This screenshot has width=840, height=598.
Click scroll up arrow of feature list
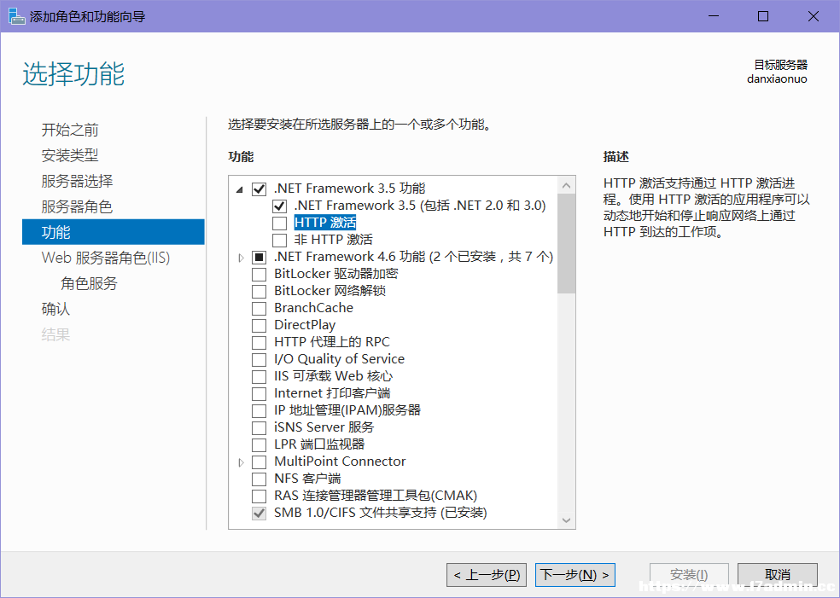point(566,185)
